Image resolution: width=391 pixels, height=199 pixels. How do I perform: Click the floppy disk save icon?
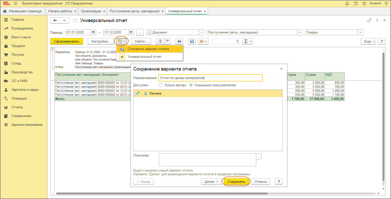[192, 41]
